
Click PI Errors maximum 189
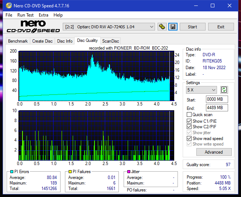point(54,183)
